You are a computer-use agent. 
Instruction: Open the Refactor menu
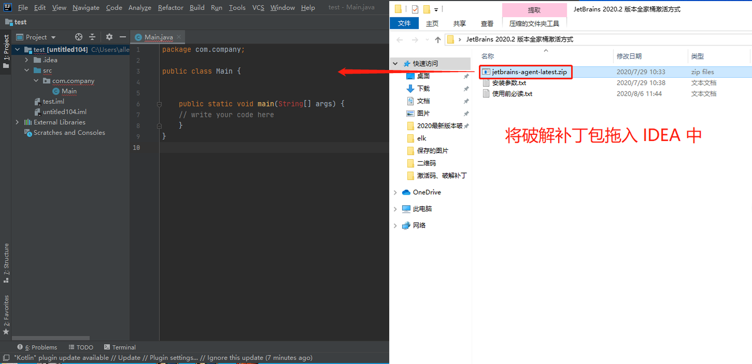coord(171,7)
